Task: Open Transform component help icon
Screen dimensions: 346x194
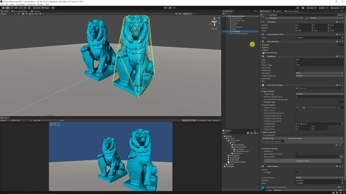Action: pos(337,22)
